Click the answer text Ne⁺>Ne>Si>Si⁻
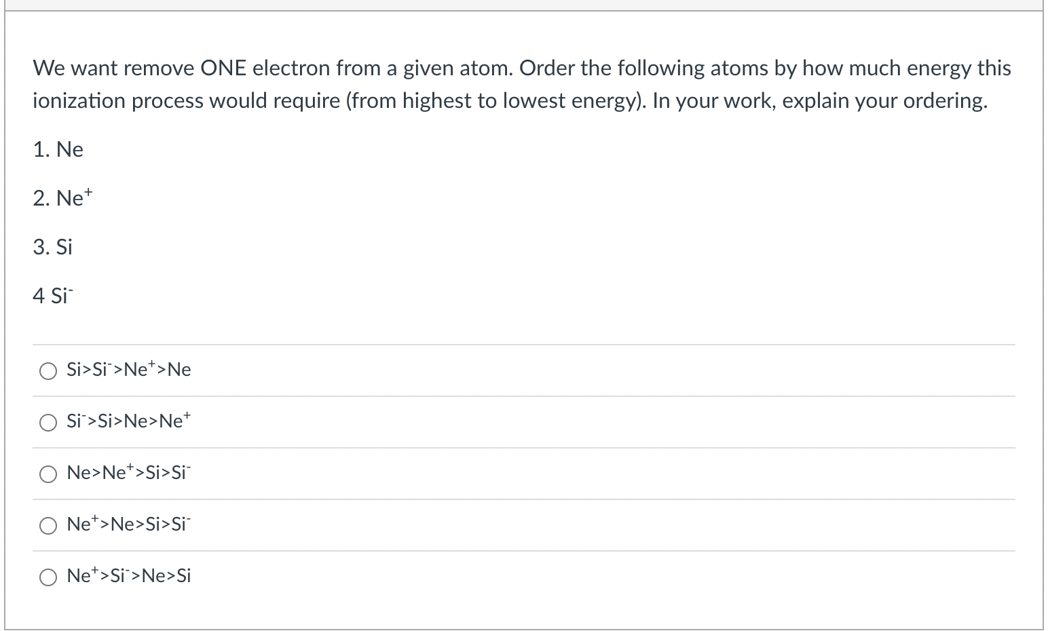Image resolution: width=1048 pixels, height=631 pixels. point(128,524)
